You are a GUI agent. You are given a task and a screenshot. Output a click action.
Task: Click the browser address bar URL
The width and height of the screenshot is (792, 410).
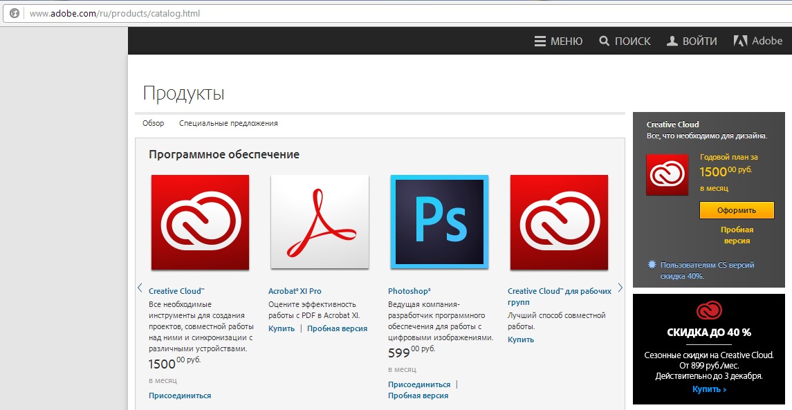[x=115, y=14]
